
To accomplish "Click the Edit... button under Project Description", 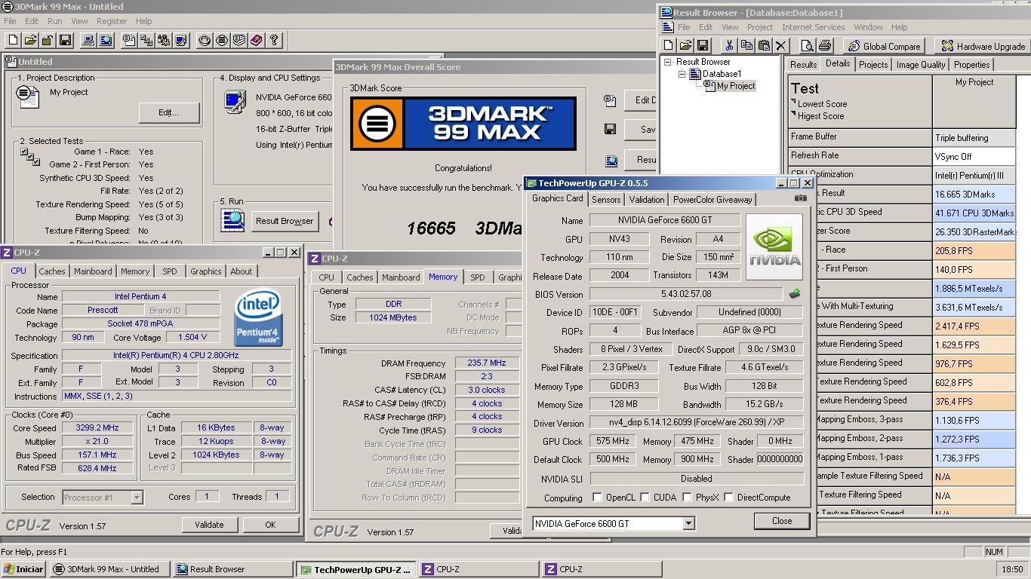I will click(x=168, y=112).
